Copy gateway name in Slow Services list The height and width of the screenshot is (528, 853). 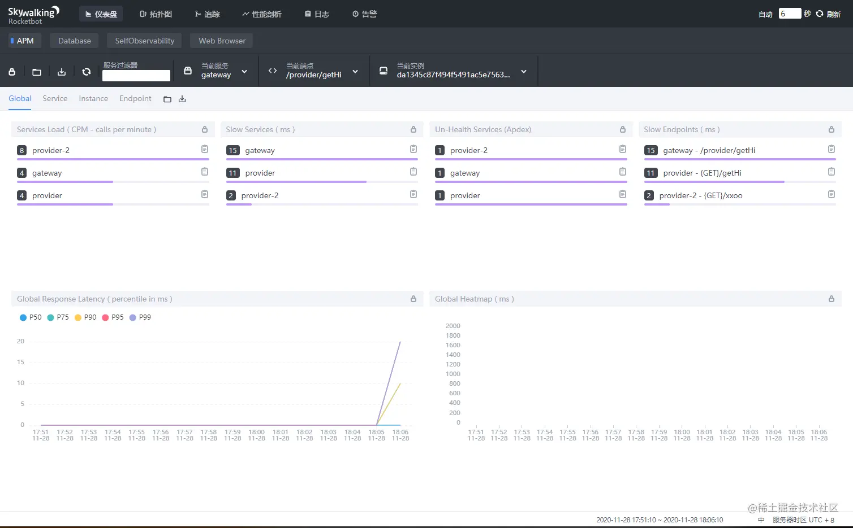413,149
